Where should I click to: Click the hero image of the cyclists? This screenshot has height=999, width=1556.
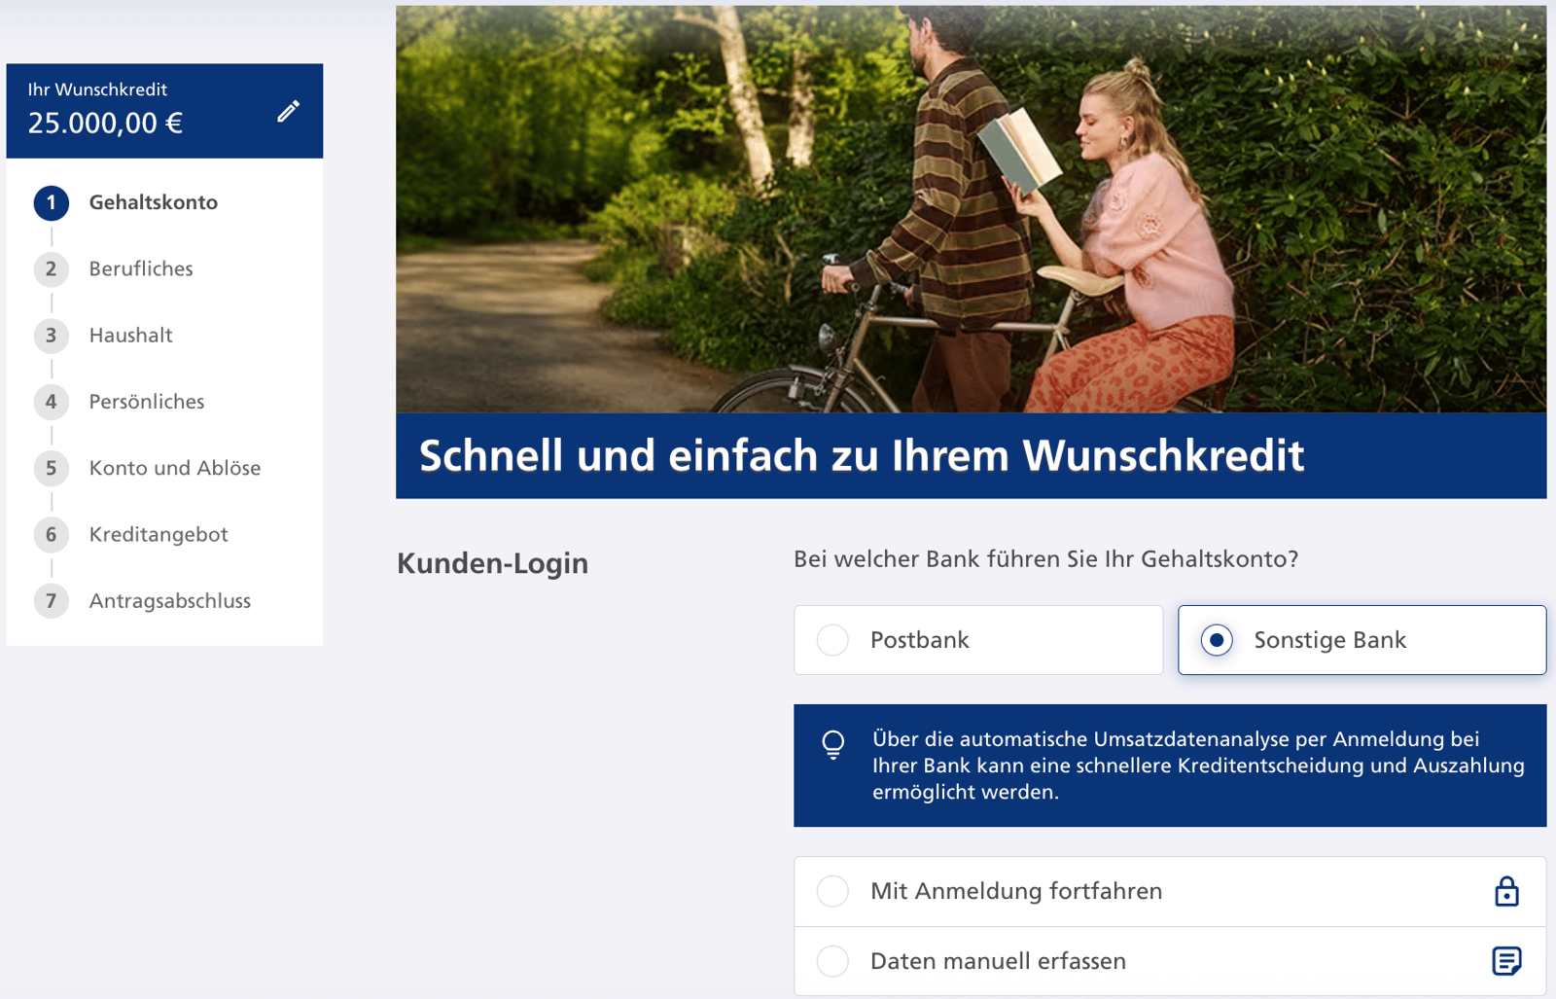(x=971, y=209)
